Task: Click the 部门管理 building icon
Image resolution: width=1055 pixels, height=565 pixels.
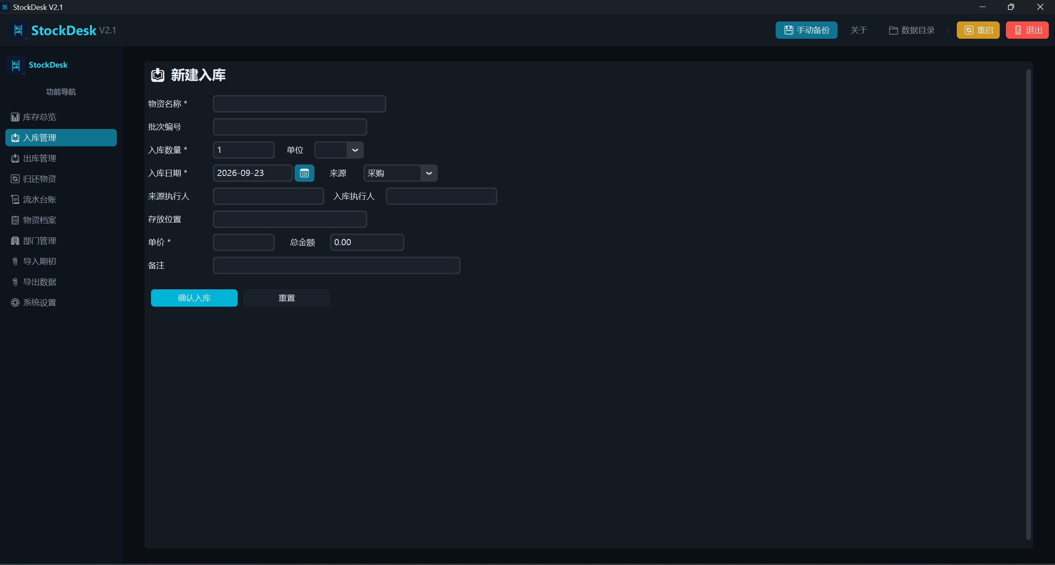Action: pos(15,241)
